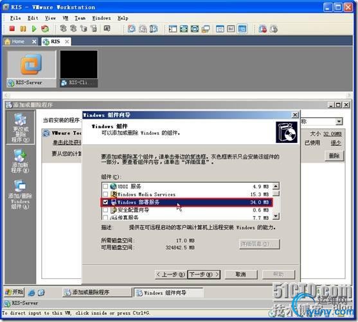Click the 下一步 (Next) button
This screenshot has width=358, height=322.
tap(204, 275)
